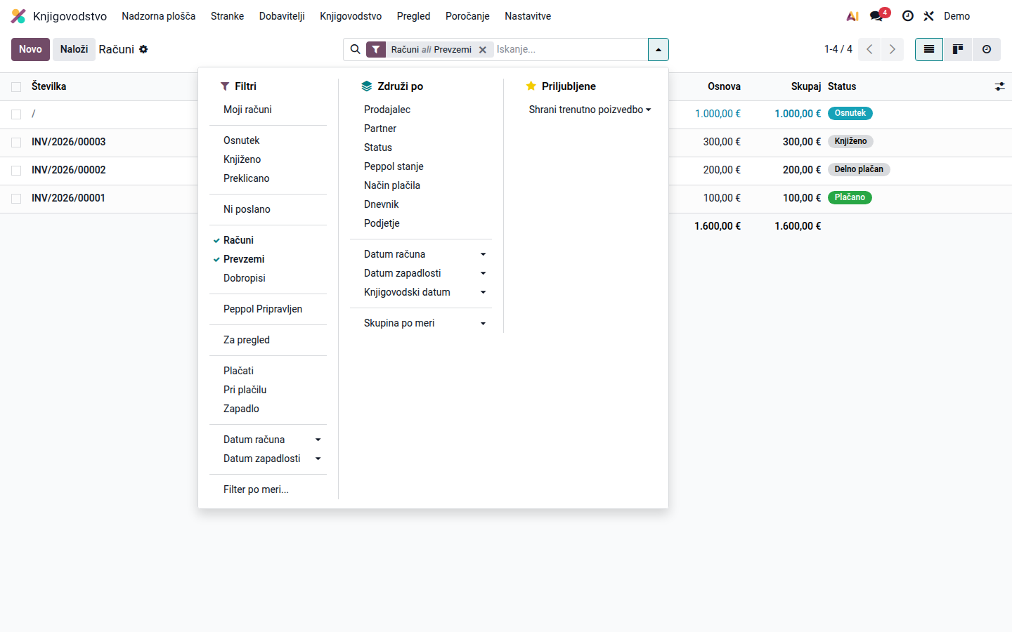Screen dimensions: 1012x632
Task: Open the Stranke menu
Action: 227,16
